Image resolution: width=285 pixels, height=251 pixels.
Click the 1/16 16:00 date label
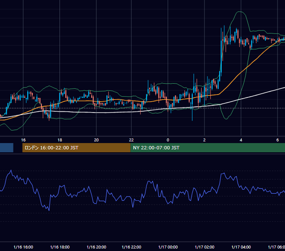[23, 247]
